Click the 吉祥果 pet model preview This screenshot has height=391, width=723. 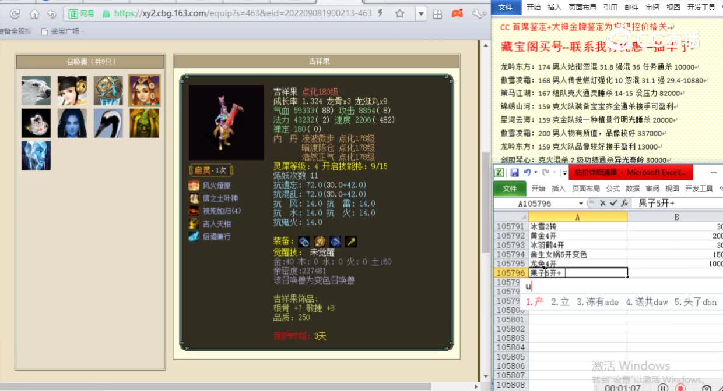pos(226,122)
